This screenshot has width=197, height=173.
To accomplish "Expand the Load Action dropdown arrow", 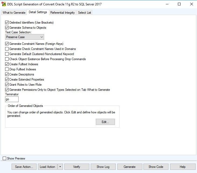I will 60,167.
